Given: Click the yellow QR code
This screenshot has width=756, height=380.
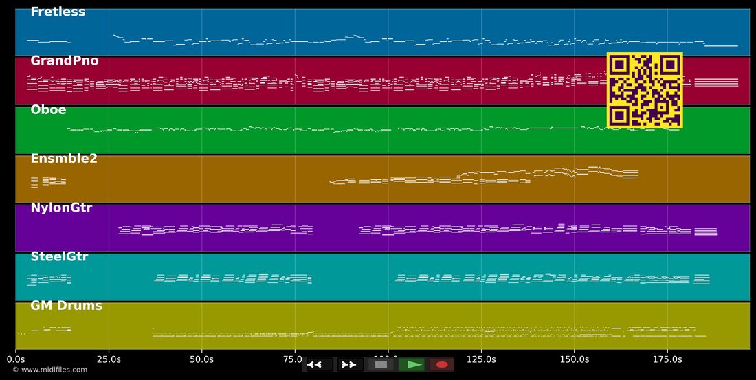Looking at the screenshot, I should pos(645,91).
